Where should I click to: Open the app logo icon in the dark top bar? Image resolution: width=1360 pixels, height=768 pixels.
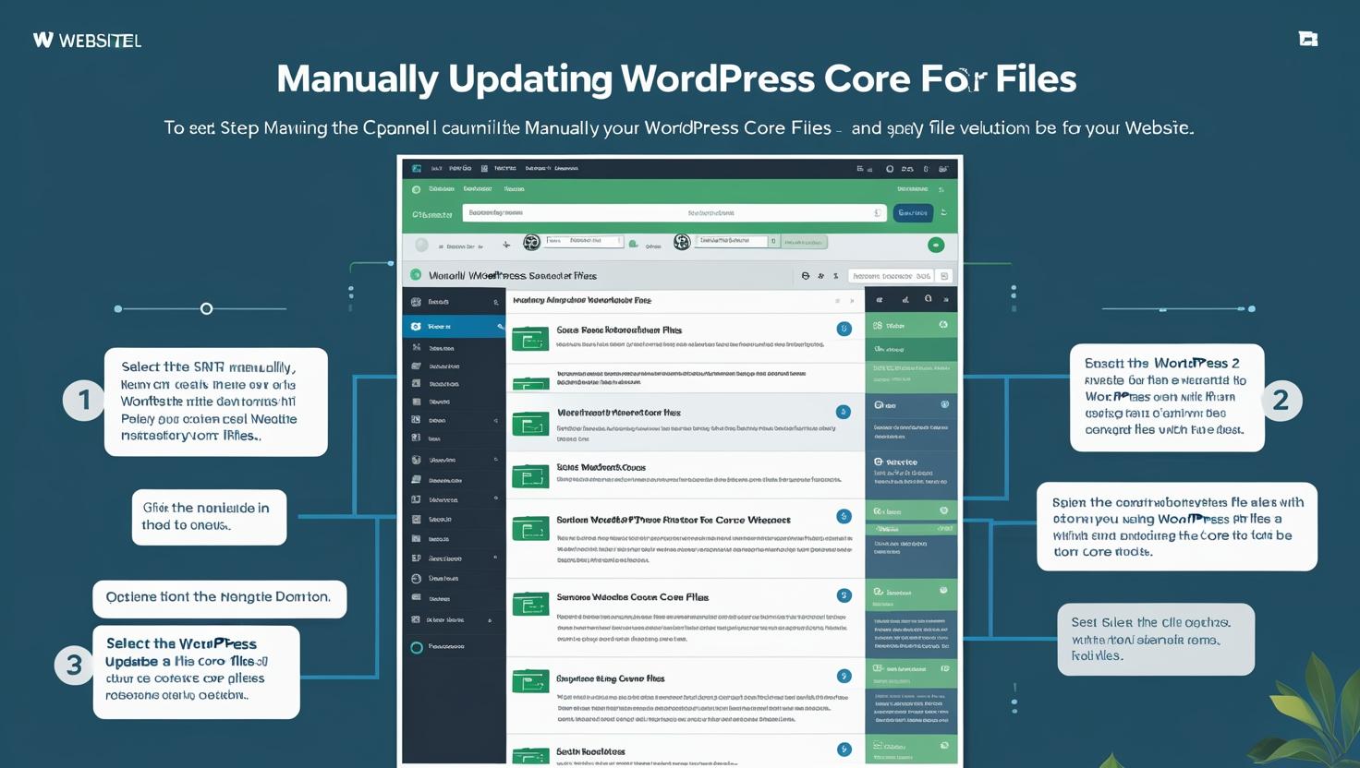point(417,168)
